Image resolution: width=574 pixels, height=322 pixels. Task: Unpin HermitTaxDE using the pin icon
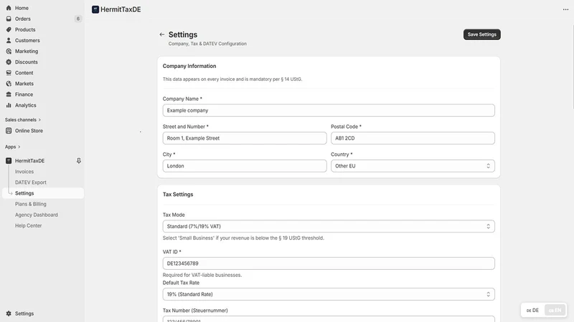click(78, 160)
